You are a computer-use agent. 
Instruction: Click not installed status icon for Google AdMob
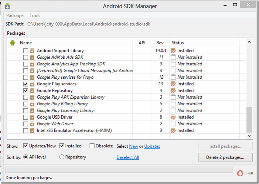click(173, 57)
